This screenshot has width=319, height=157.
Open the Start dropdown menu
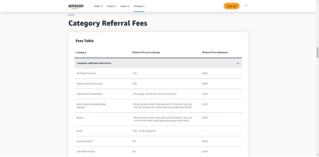click(x=98, y=6)
